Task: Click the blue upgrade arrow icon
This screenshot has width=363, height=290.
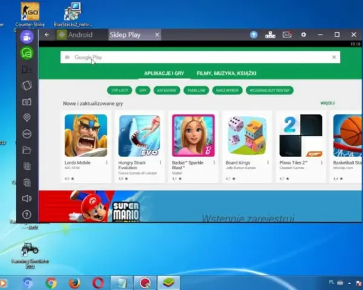Action: point(253,34)
